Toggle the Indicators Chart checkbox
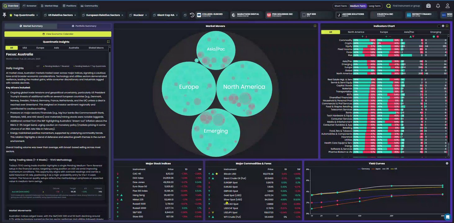The height and width of the screenshot is (223, 454). [x=439, y=26]
